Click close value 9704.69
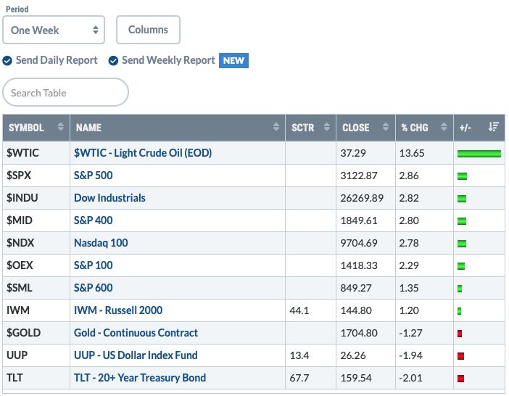Image resolution: width=509 pixels, height=396 pixels. pos(359,243)
